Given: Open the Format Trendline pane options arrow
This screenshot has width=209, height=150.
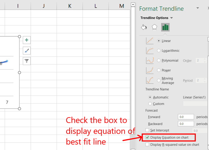Looking at the screenshot, I should coord(198,8).
